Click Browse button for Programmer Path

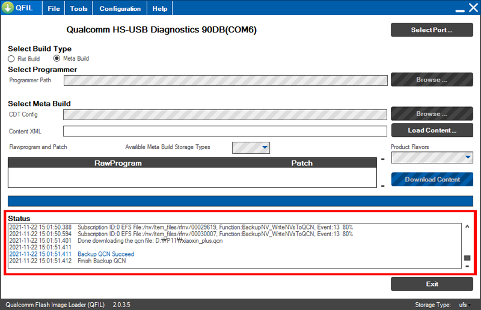432,80
